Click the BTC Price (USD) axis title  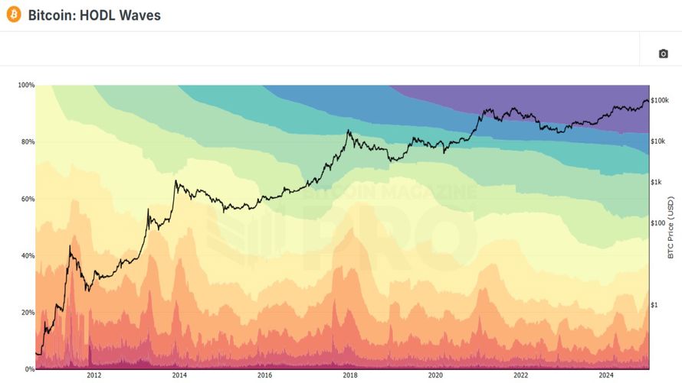click(671, 228)
